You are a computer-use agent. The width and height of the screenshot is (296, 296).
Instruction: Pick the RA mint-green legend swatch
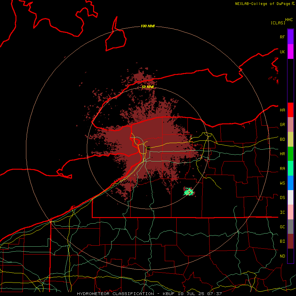[290, 168]
